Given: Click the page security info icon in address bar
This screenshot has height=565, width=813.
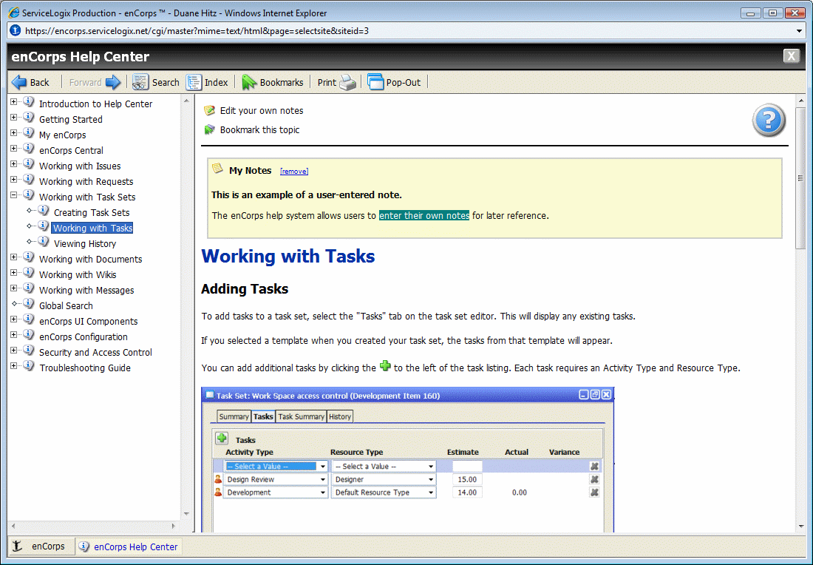Looking at the screenshot, I should tap(16, 30).
